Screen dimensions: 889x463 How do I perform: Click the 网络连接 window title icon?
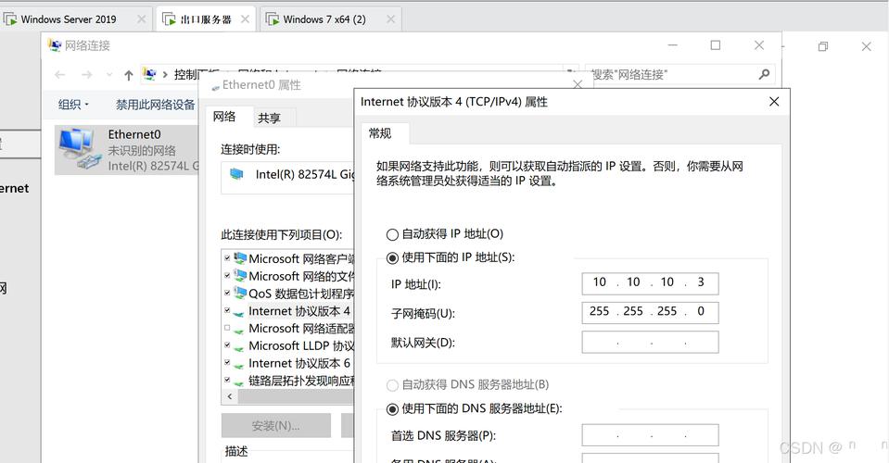point(55,45)
